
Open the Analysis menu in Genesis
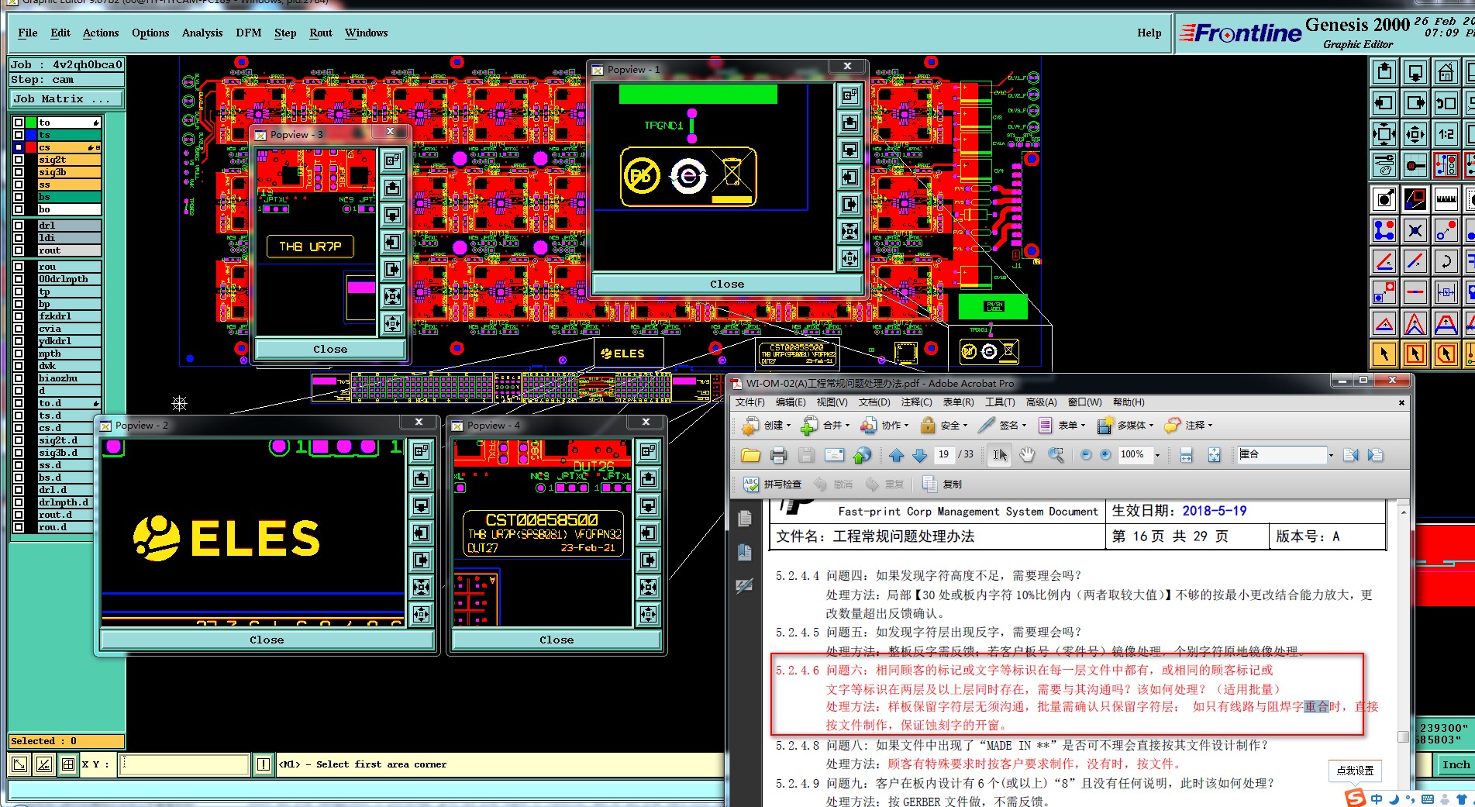click(x=202, y=33)
